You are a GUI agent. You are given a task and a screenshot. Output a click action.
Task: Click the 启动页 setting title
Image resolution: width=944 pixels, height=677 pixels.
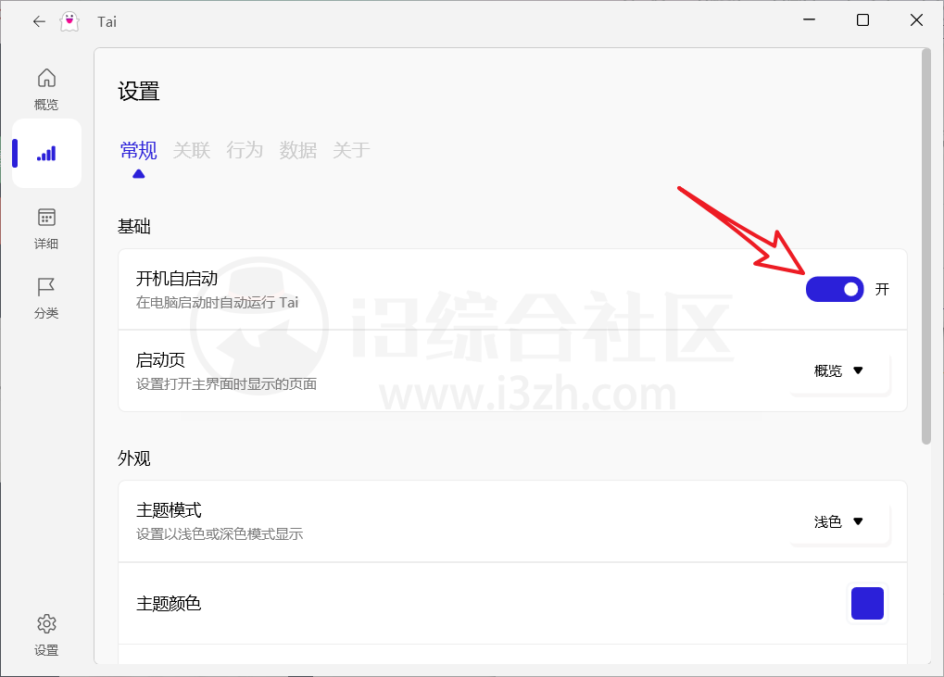[160, 360]
